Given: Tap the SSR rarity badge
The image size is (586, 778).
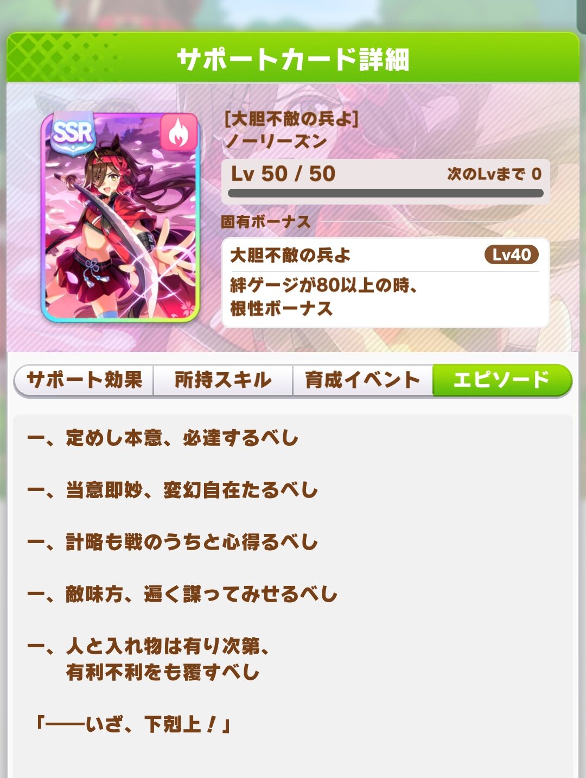Looking at the screenshot, I should click(72, 133).
